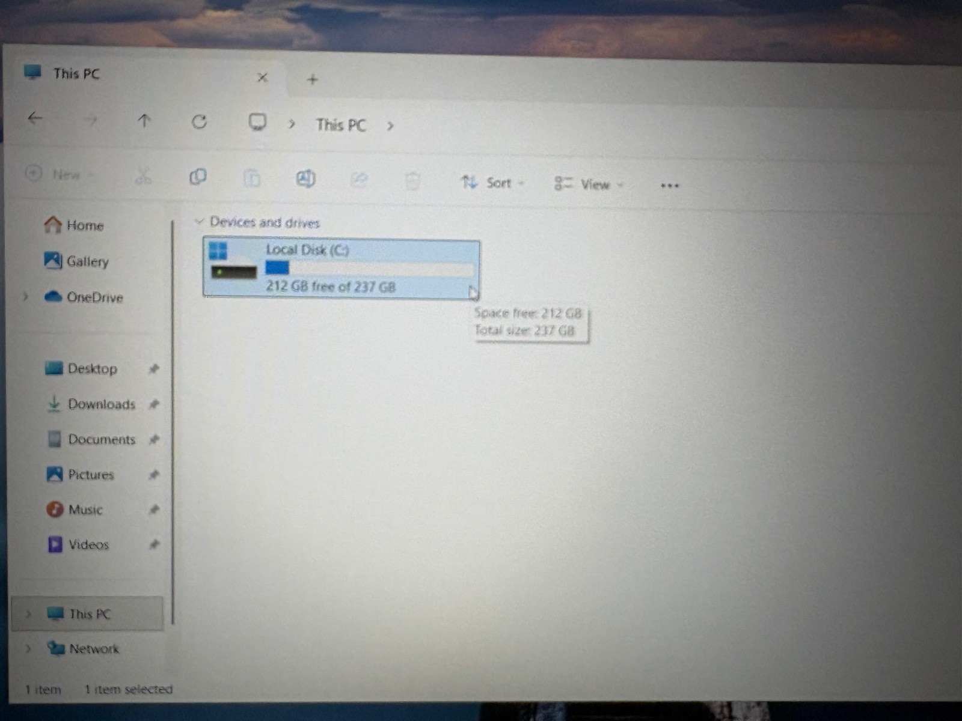Click This PC breadcrumb in address bar
This screenshot has height=721, width=962.
pos(341,125)
